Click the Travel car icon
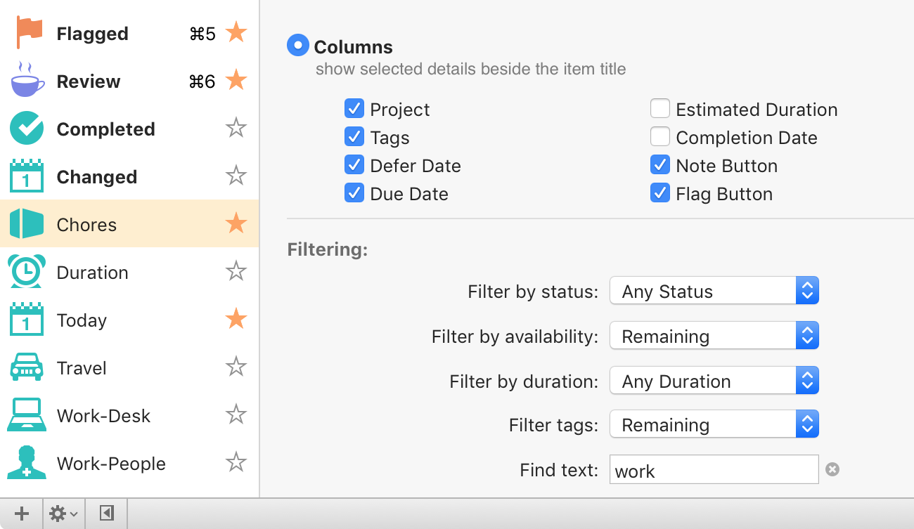 coord(27,367)
